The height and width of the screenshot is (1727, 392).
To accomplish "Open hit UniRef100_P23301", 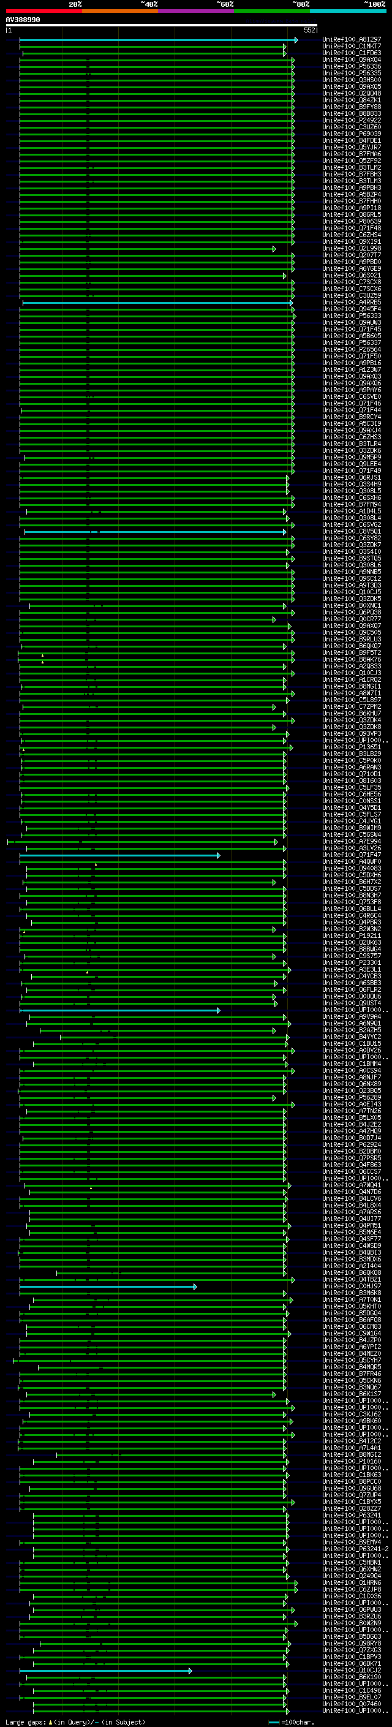I will 352,962.
